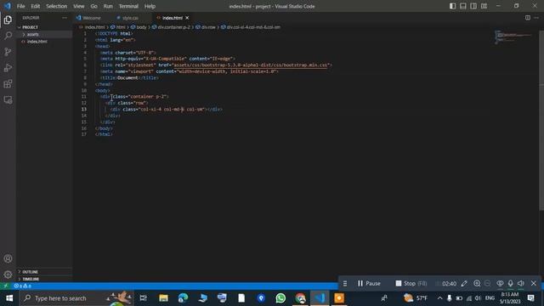Image resolution: width=544 pixels, height=306 pixels.
Task: Open the Extensions view
Action: [x=8, y=83]
